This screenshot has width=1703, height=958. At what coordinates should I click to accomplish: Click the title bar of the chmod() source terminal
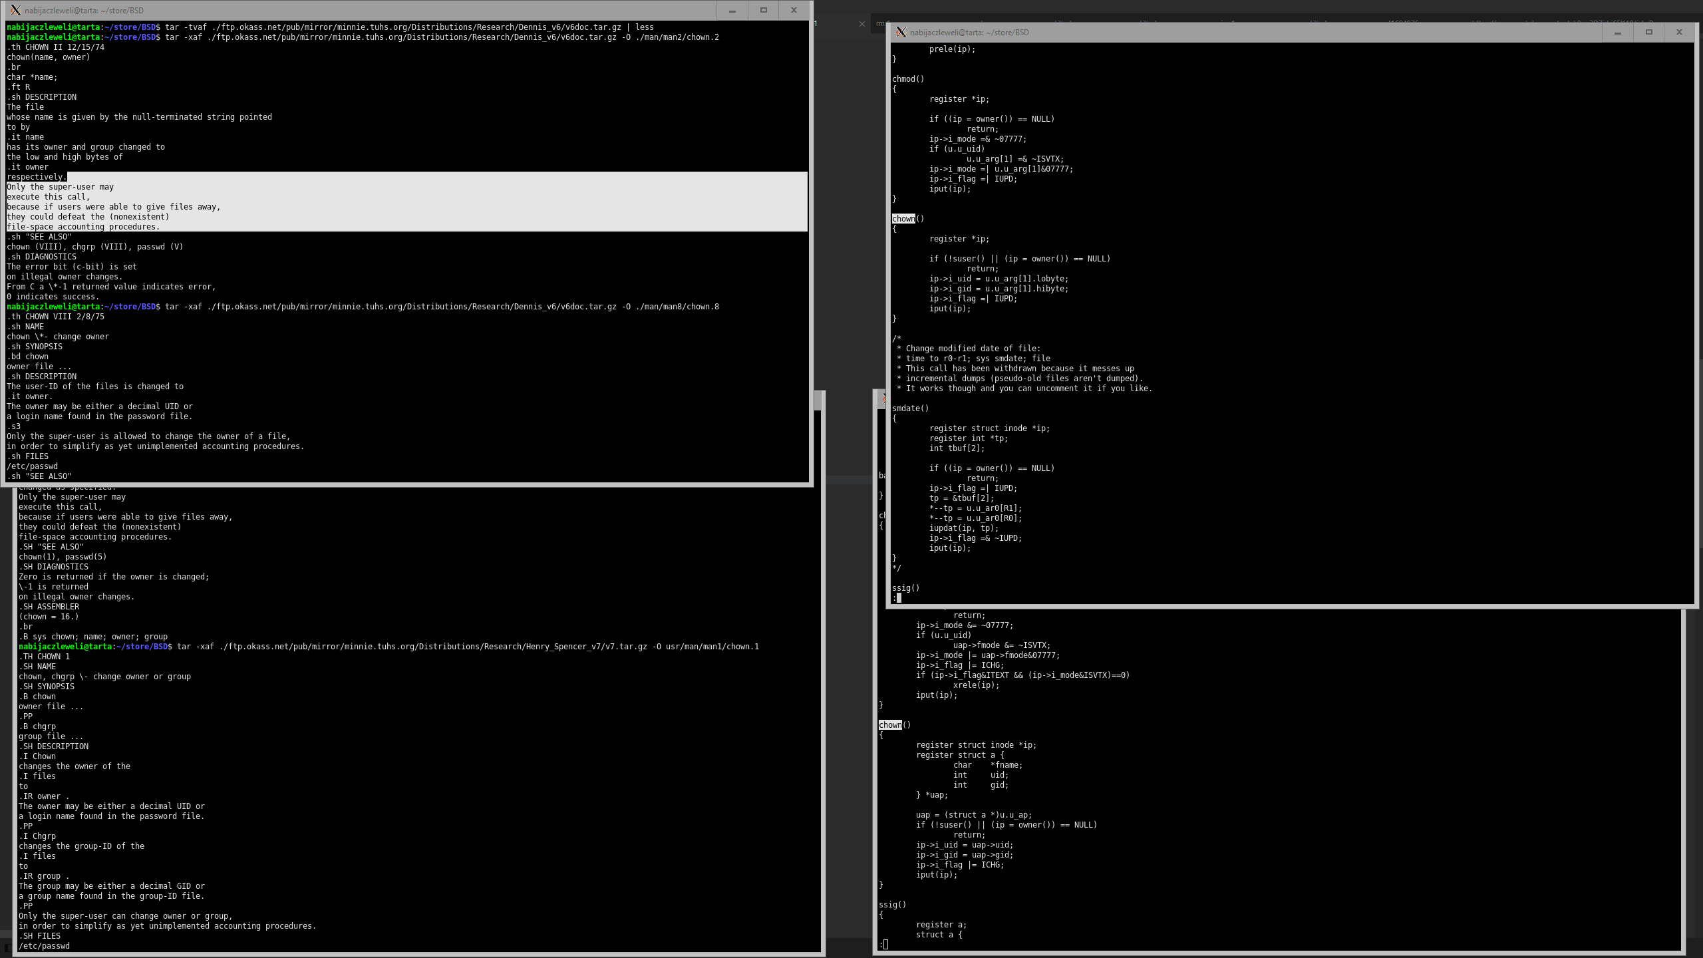click(x=1264, y=32)
